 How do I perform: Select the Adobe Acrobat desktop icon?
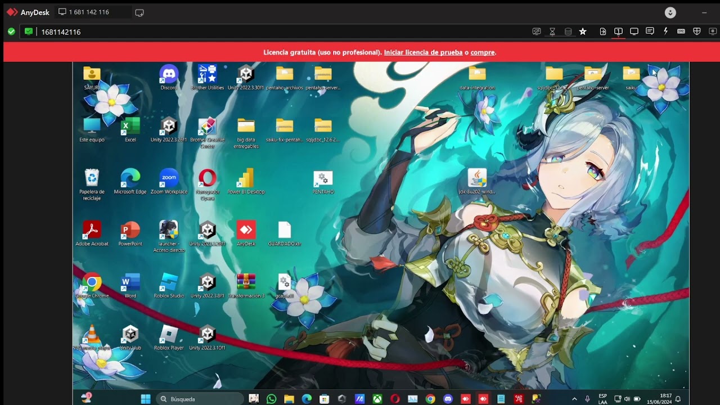92,233
